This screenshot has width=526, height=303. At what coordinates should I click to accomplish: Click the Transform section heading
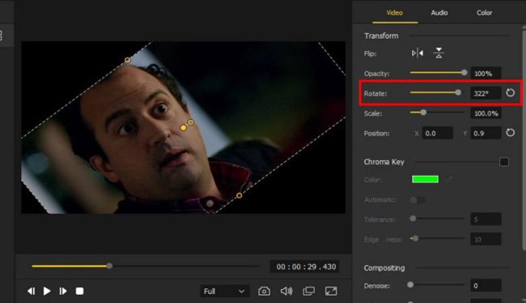coord(381,36)
